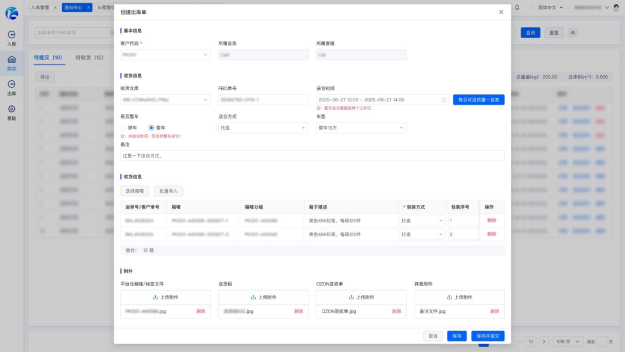Screen dimensions: 625x352
Task: Click the 每日可送货量一览表 button
Action: pos(479,100)
